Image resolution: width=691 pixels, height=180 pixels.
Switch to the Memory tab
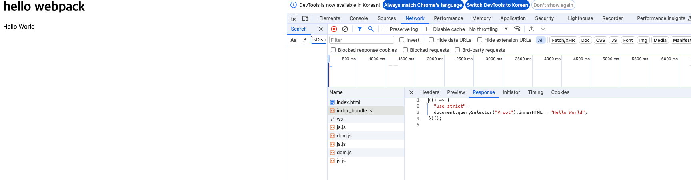[x=481, y=18]
